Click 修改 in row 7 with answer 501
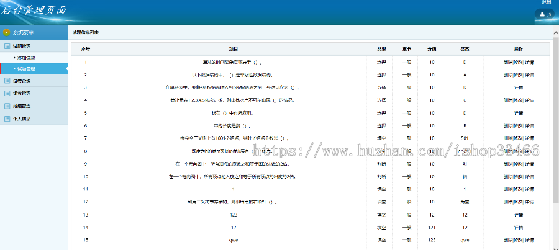 (x=517, y=138)
